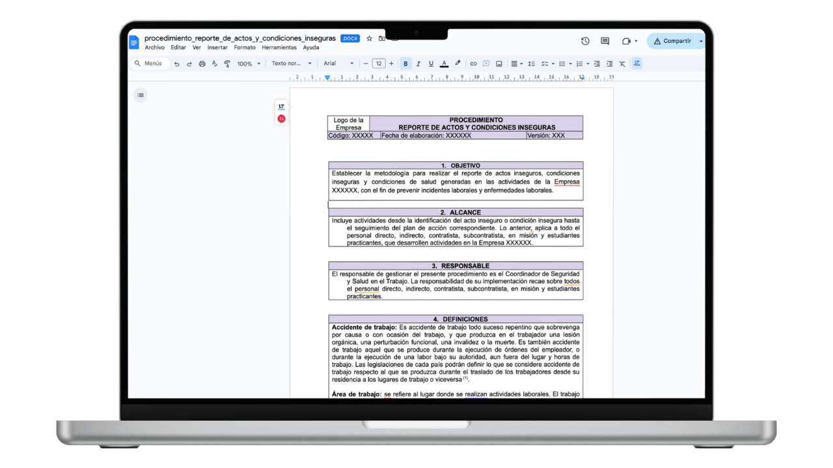Open the Formato menu
Screen dimensions: 833x468
click(x=244, y=47)
